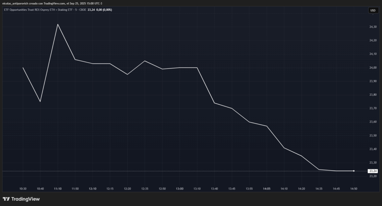Click the 23,70 price axis label

[x=373, y=108]
